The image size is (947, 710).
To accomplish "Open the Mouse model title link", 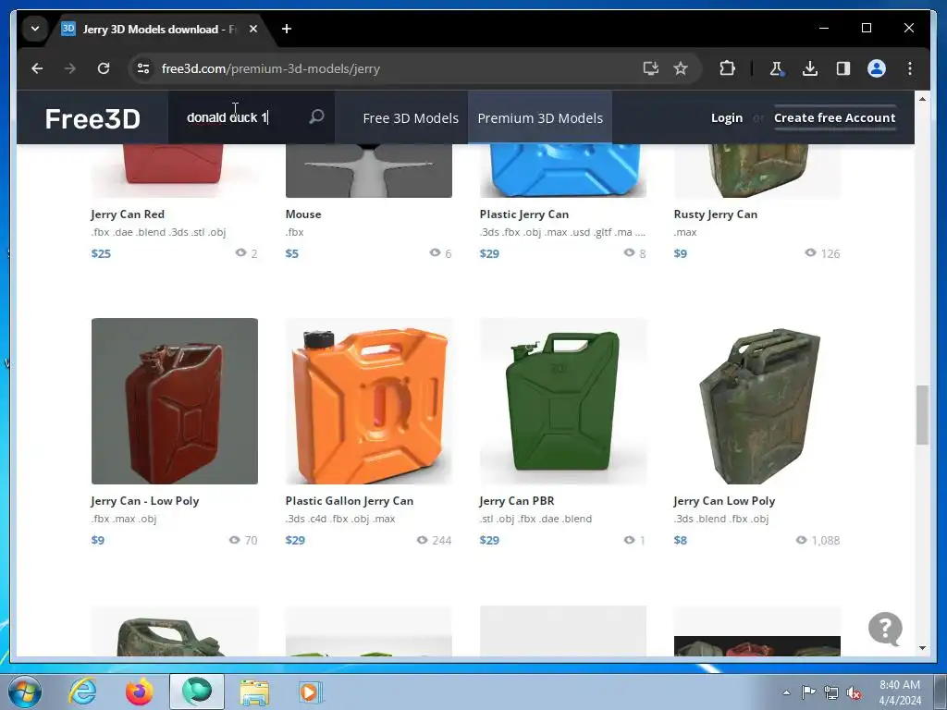I will (x=303, y=214).
